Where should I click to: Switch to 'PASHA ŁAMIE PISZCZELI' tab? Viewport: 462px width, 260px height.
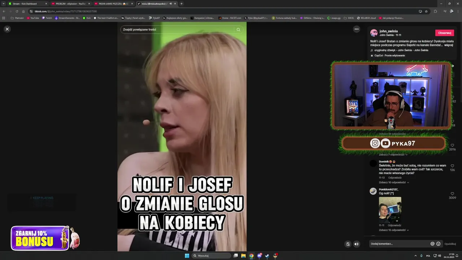114,4
